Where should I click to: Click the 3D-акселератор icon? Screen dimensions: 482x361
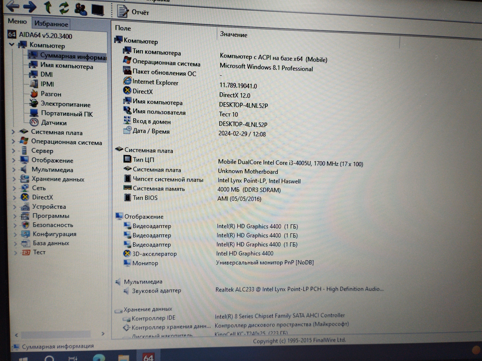(x=127, y=253)
